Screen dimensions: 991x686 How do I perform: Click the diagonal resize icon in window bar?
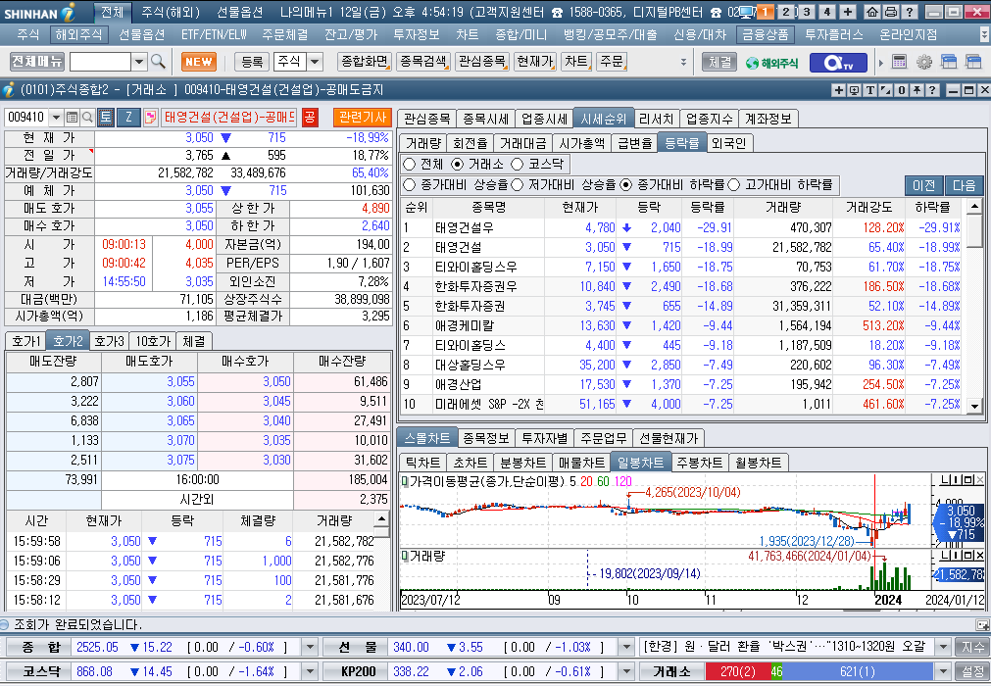[886, 90]
